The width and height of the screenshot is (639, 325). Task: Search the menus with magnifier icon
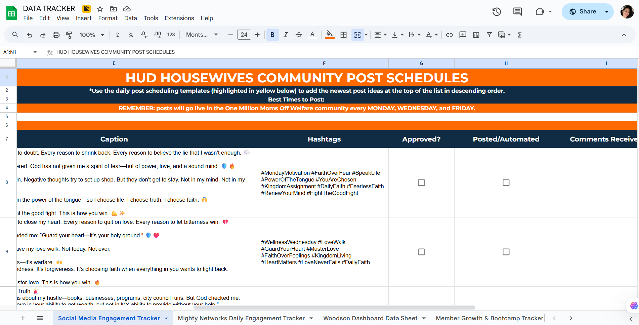tap(15, 35)
